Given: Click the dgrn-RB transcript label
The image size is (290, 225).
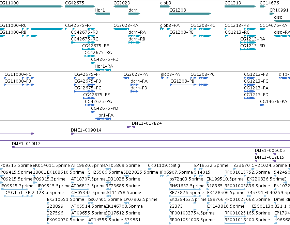Looking at the screenshot, I should 137,39.
